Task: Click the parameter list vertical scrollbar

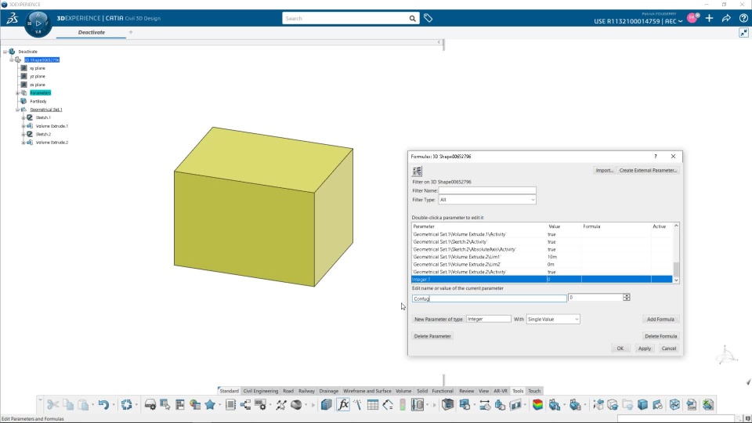Action: tap(676, 253)
